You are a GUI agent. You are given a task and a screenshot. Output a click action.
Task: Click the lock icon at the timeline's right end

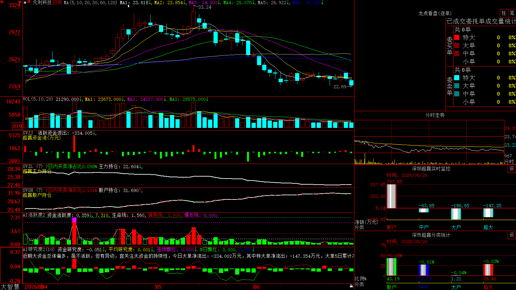click(351, 286)
